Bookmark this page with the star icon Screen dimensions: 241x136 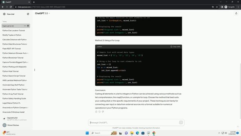[x=217, y=7]
